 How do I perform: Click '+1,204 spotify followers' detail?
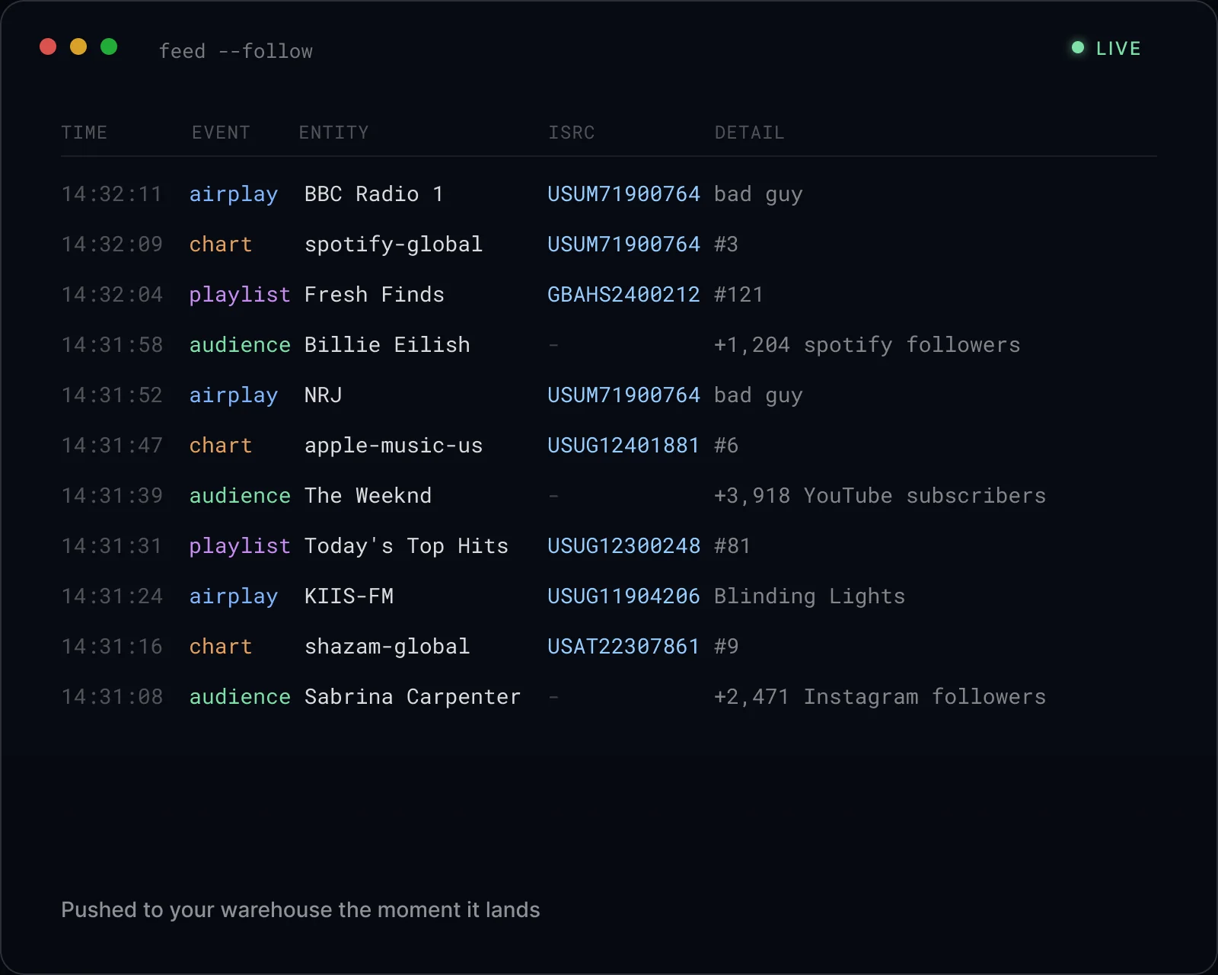(867, 345)
